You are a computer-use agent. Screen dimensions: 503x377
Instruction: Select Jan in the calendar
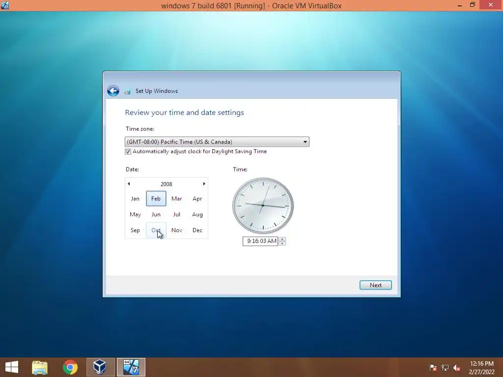point(135,198)
